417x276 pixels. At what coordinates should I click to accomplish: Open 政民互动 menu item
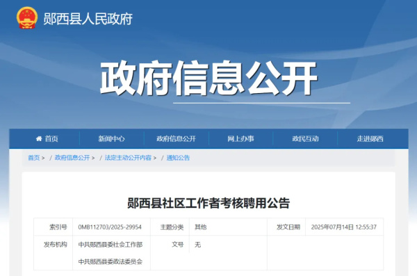(x=305, y=138)
